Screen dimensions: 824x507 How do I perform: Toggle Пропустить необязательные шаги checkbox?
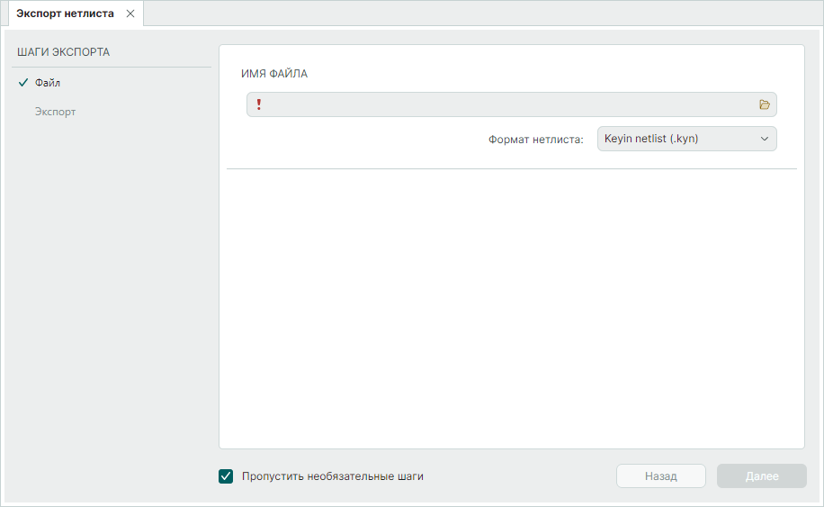click(226, 476)
